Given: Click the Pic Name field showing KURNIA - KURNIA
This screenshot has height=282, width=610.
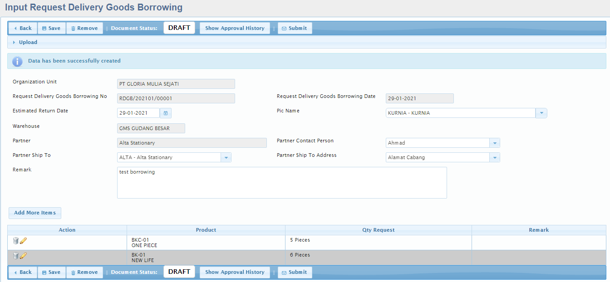Looking at the screenshot, I should pos(461,113).
